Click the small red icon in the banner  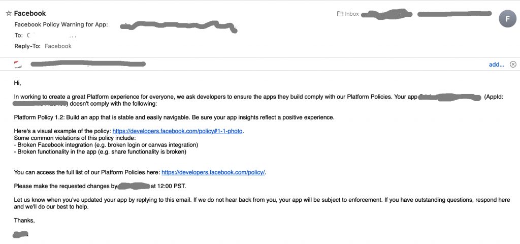pos(18,65)
